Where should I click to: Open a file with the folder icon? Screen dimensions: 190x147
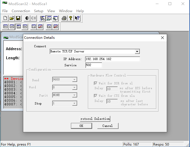click(12, 18)
